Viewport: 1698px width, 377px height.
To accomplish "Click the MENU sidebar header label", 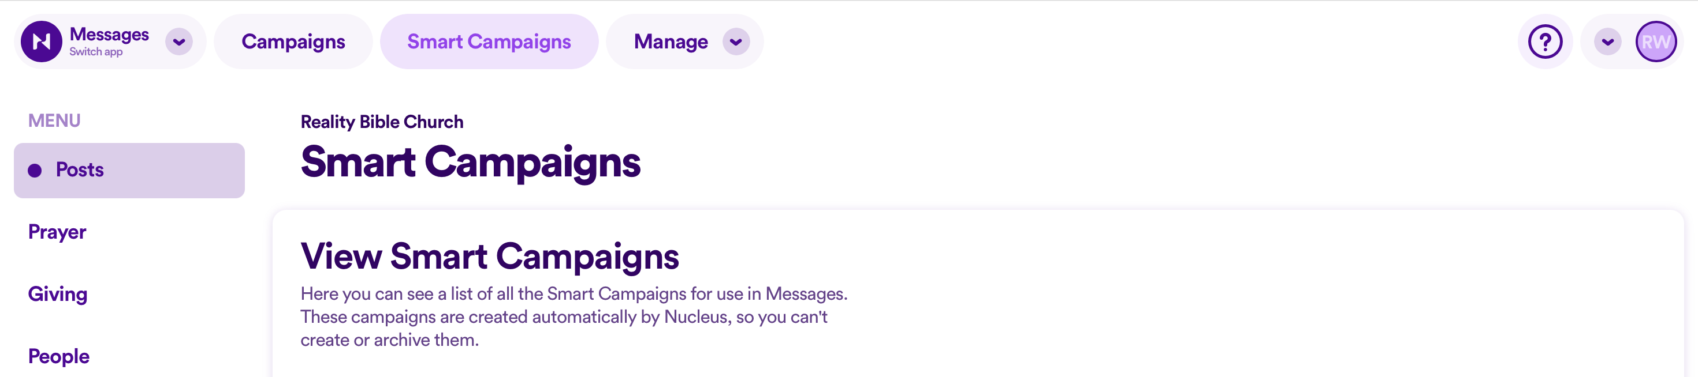I will (54, 120).
